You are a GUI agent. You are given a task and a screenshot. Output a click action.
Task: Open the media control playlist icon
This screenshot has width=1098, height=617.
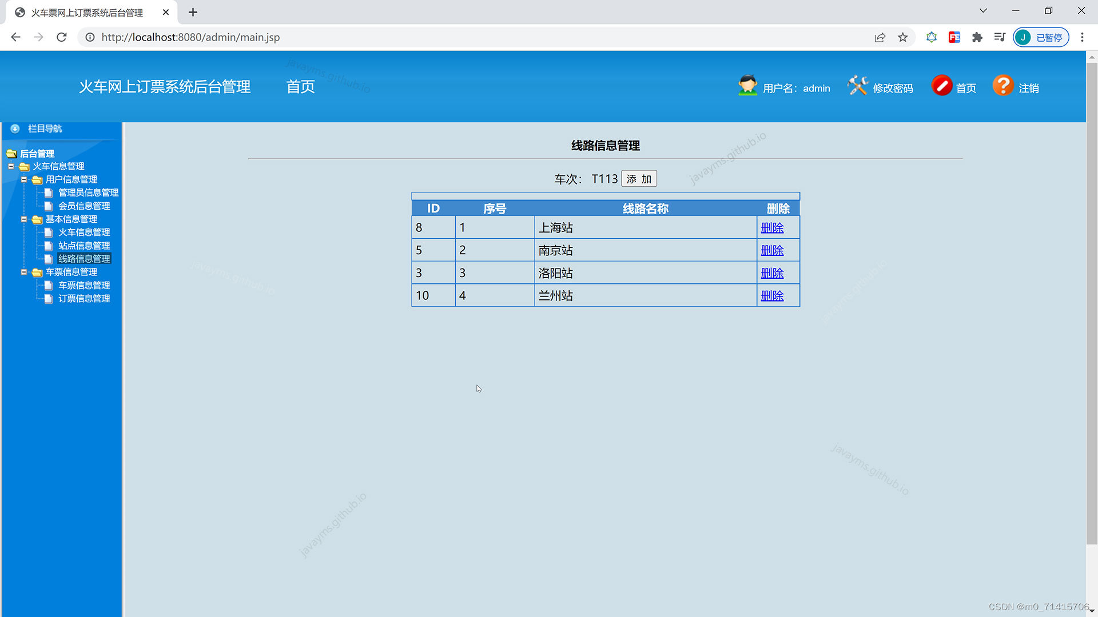pyautogui.click(x=1000, y=37)
